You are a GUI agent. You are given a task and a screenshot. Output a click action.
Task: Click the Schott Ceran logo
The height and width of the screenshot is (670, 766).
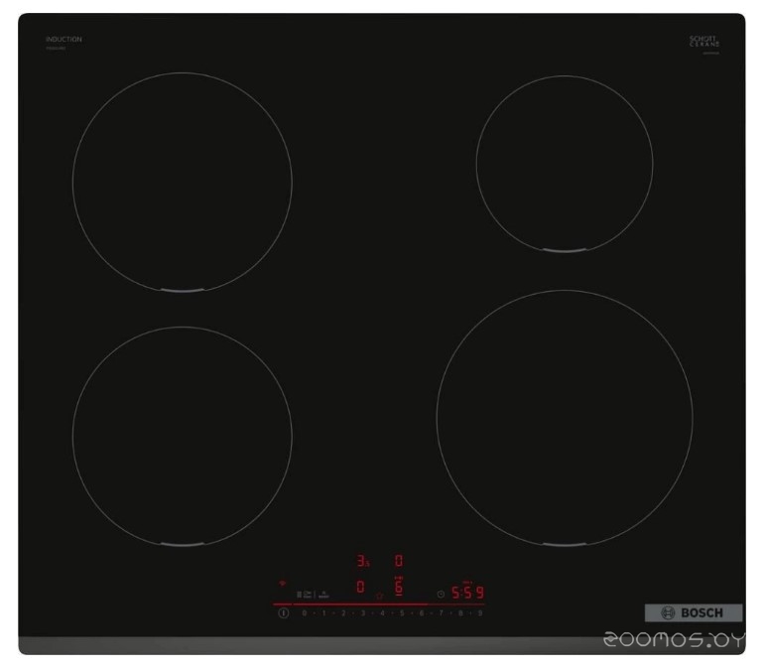(x=703, y=42)
